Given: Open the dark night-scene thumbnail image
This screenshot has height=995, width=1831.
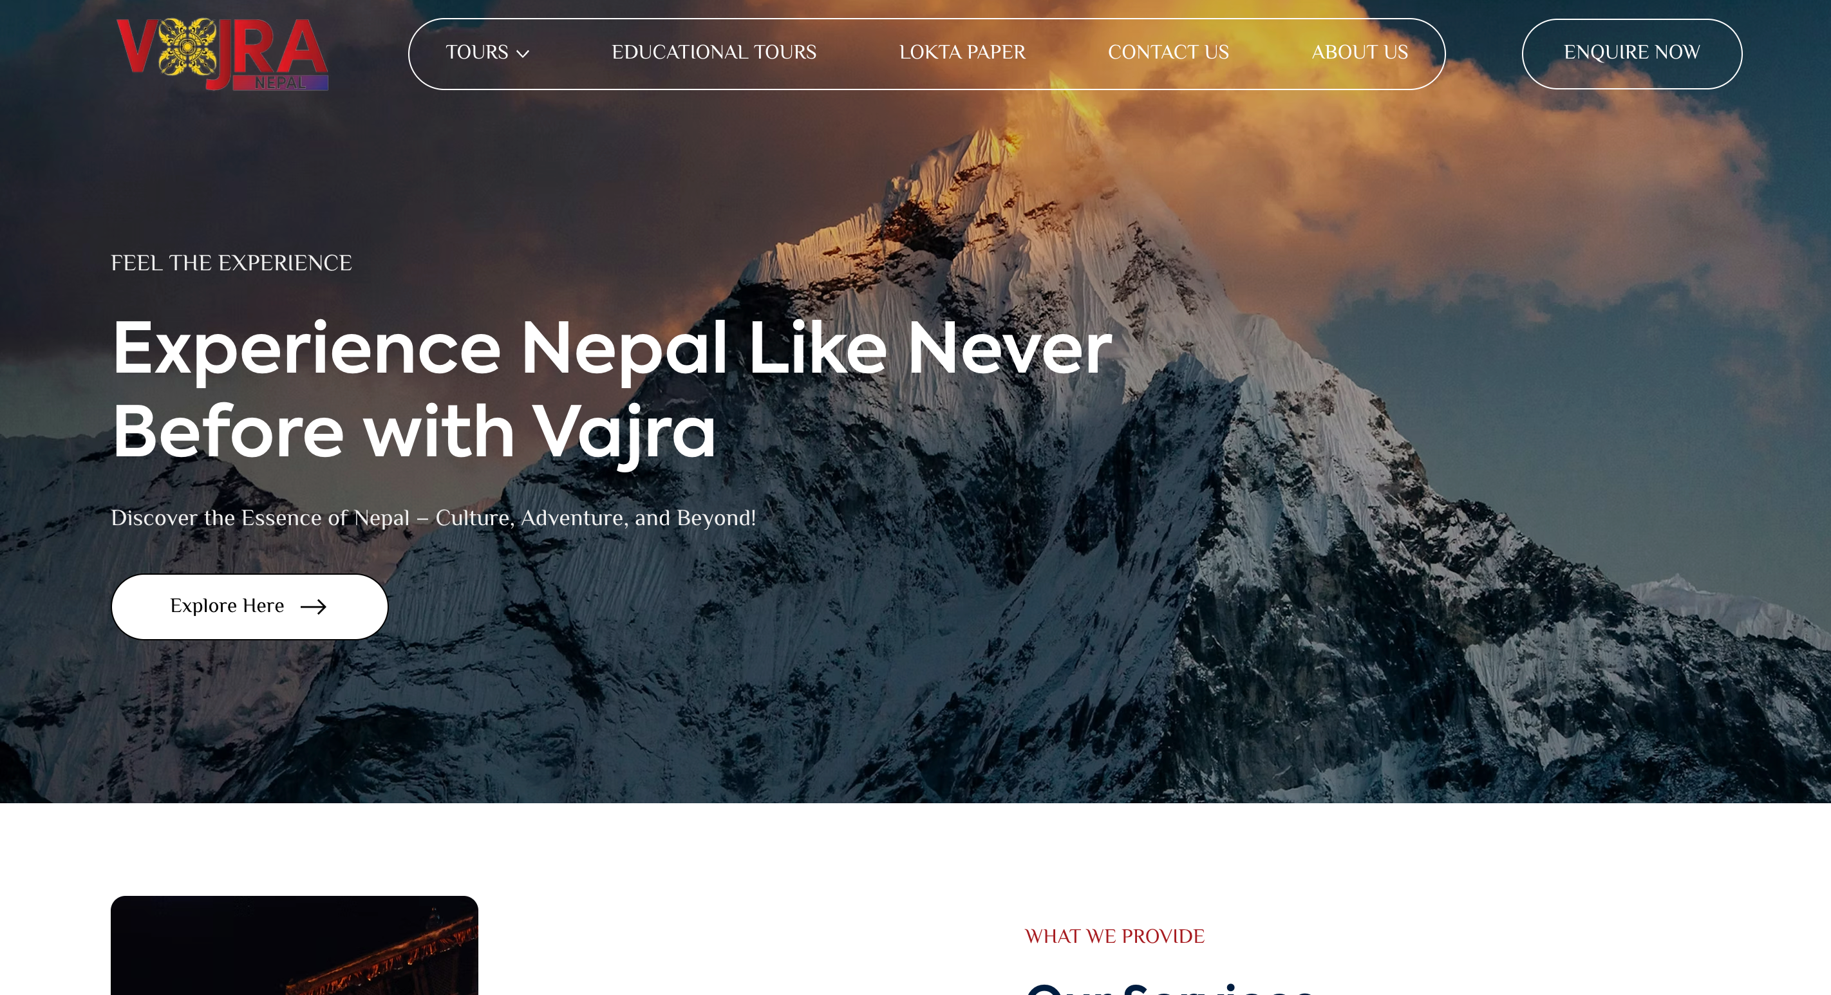Looking at the screenshot, I should click(294, 945).
